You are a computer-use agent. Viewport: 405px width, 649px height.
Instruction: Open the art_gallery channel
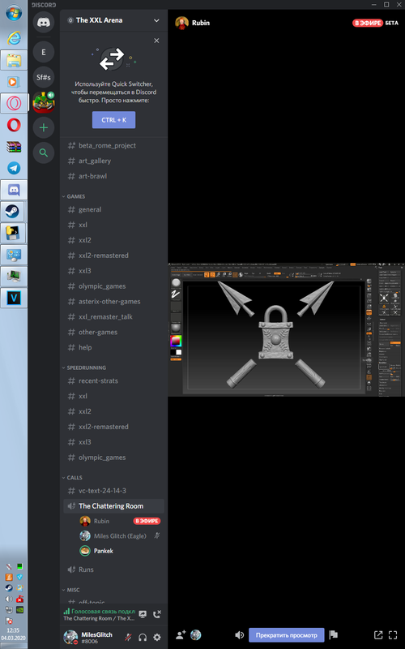(113, 161)
